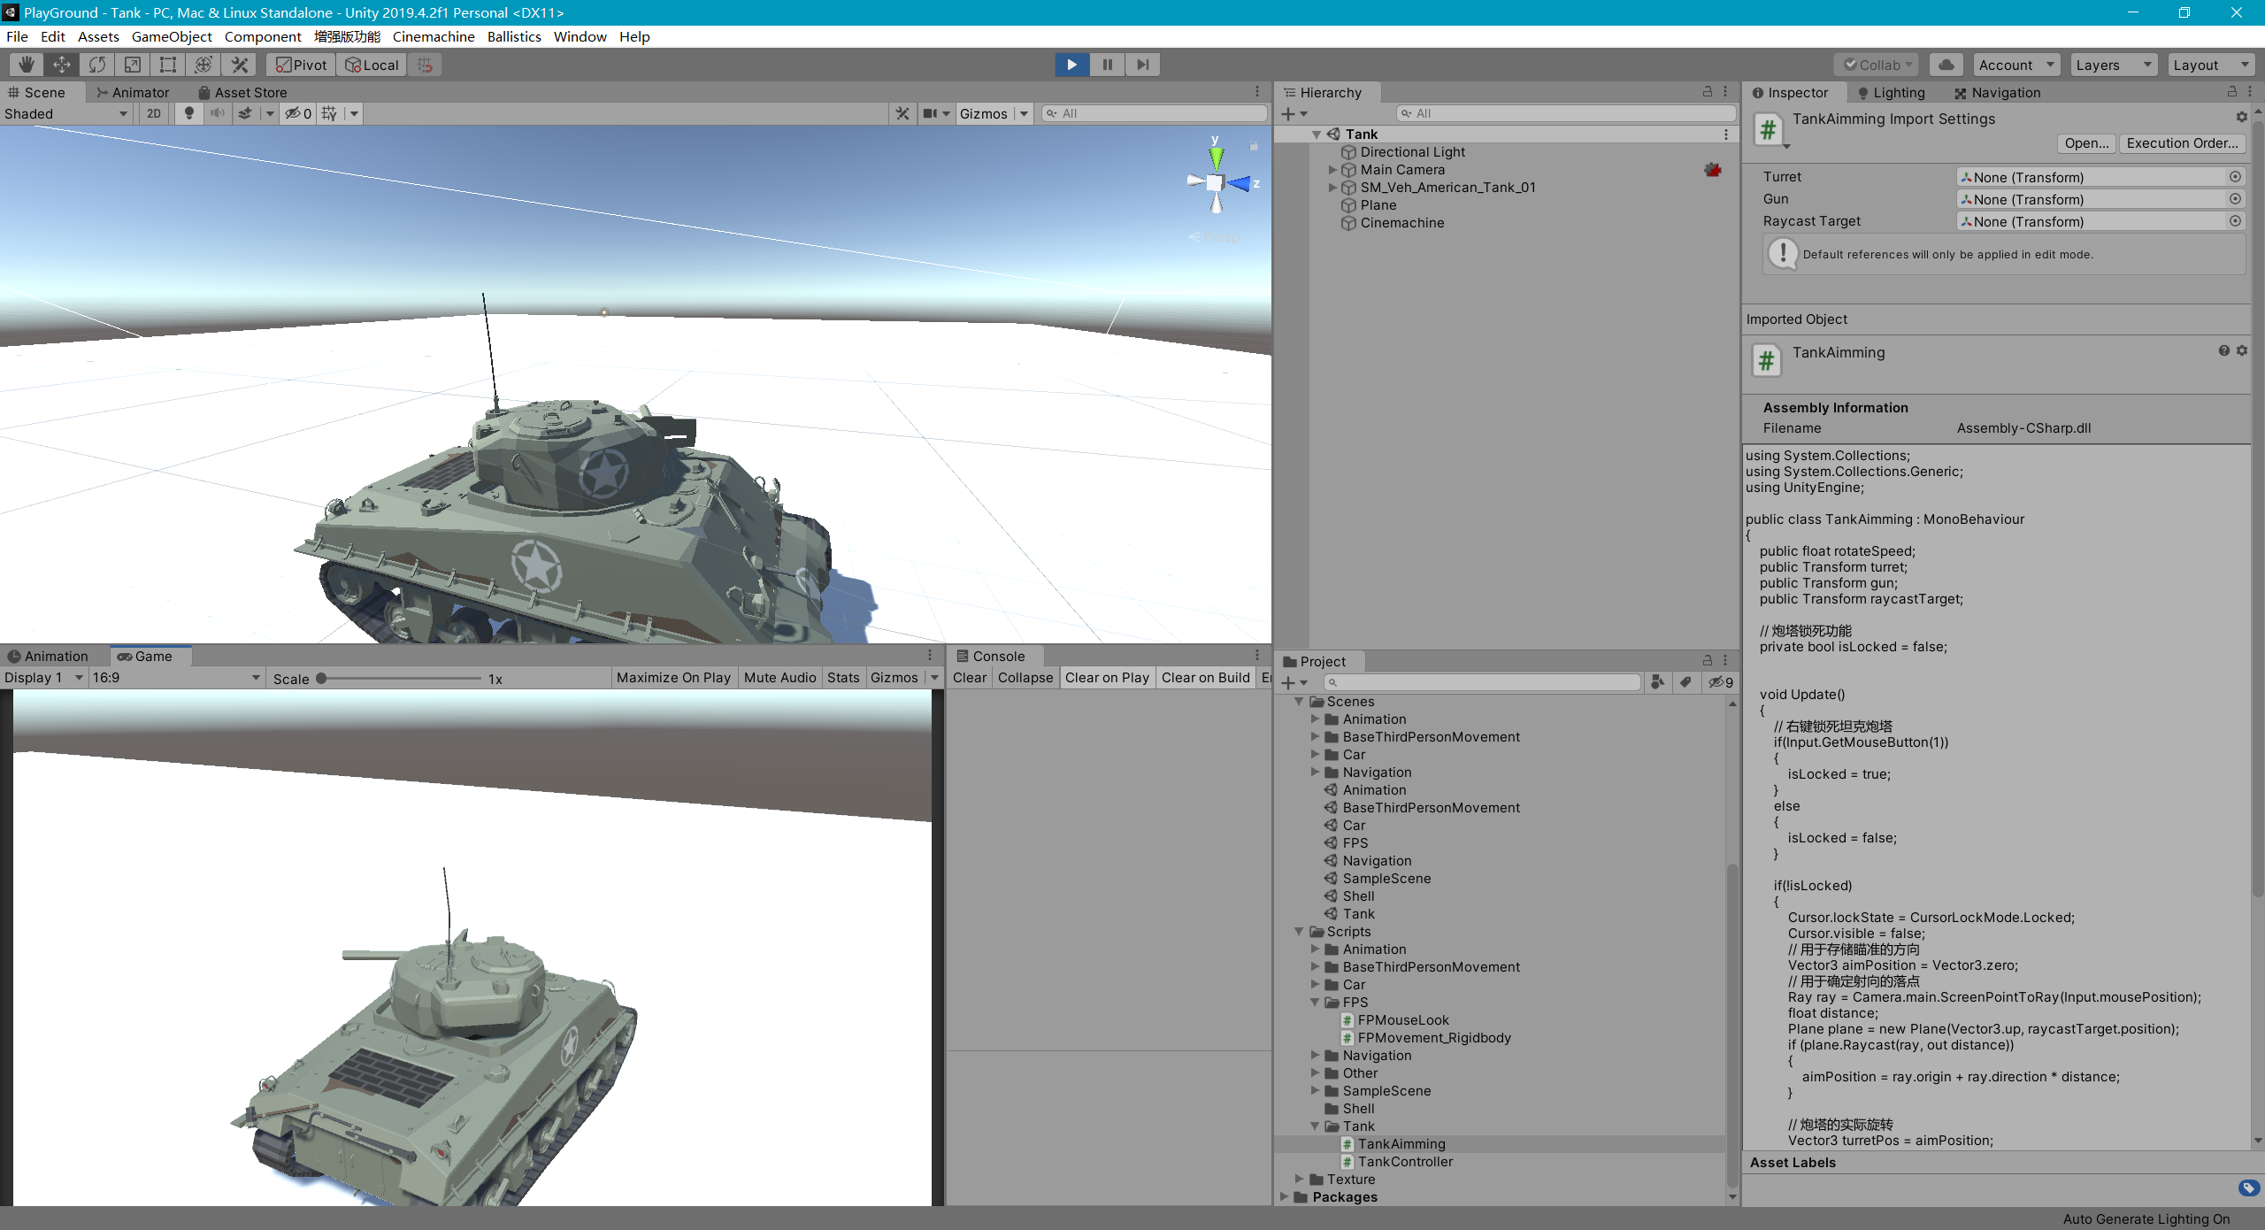
Task: Click the Hierarchy search field
Action: 1566,112
